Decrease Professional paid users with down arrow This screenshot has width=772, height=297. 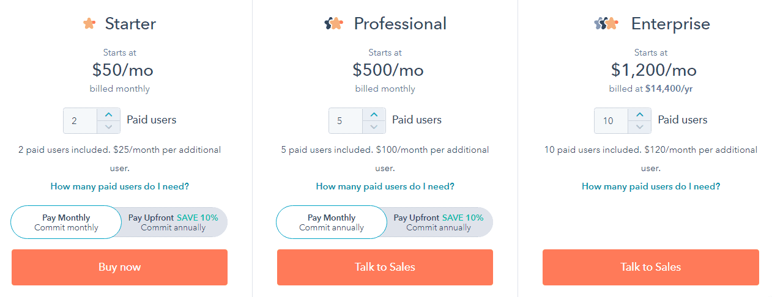point(374,127)
